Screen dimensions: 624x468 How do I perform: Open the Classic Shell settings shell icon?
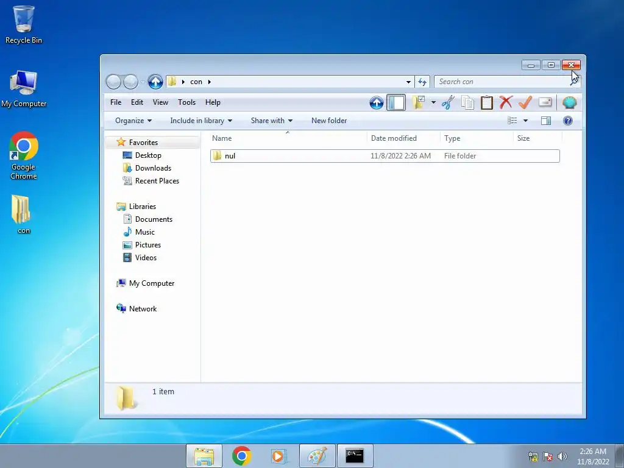click(x=570, y=102)
